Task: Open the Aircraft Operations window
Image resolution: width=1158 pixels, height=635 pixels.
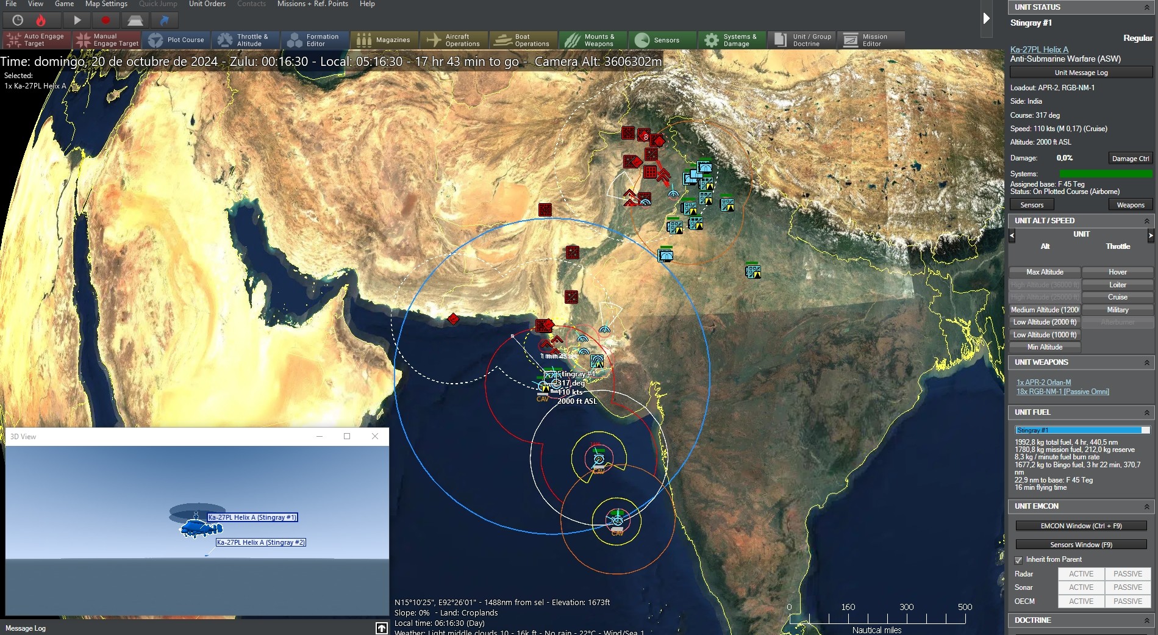Action: (x=454, y=40)
